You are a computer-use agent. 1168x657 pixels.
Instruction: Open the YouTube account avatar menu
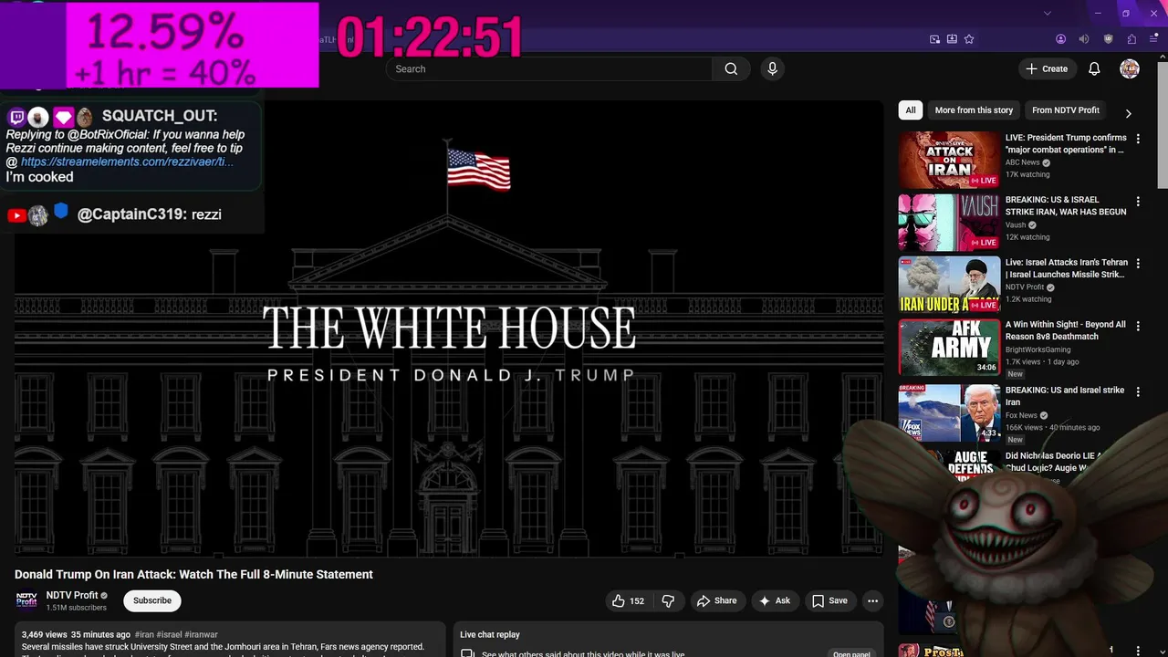tap(1130, 68)
